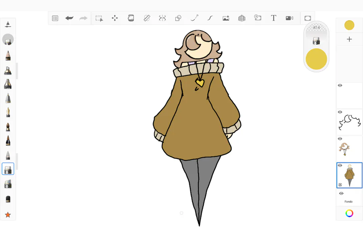Pick the fountain pen nib brush
363x227 pixels.
(x=8, y=112)
